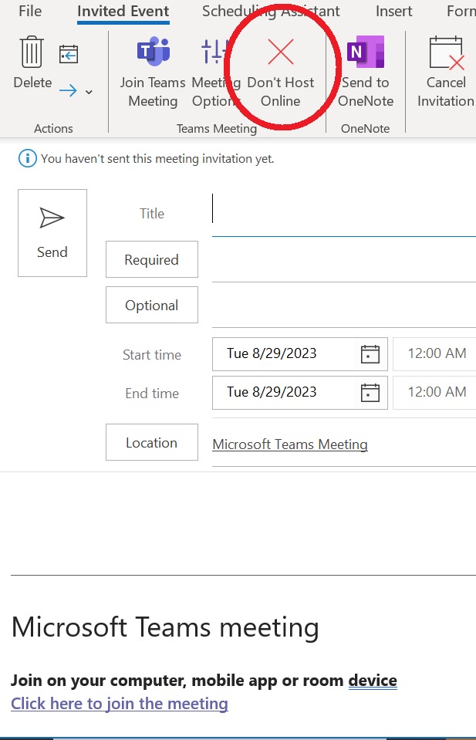Select the Invited Event tab

pos(123,12)
